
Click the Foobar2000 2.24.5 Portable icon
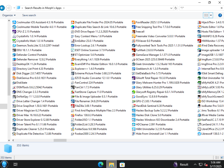[x=73, y=134]
